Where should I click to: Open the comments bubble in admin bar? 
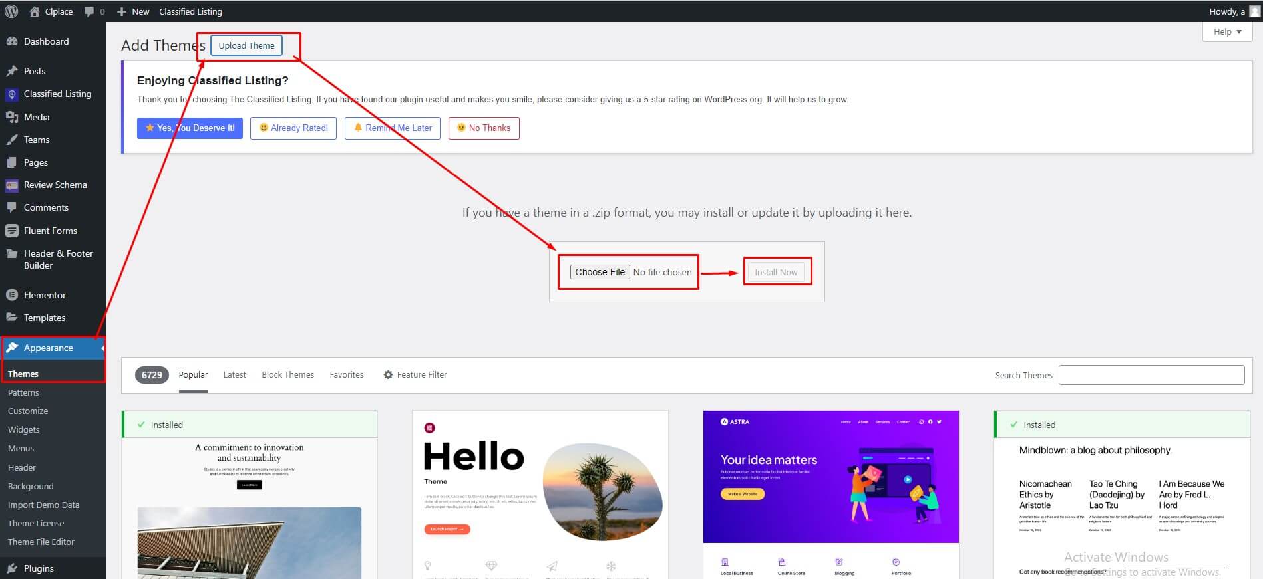[x=89, y=11]
